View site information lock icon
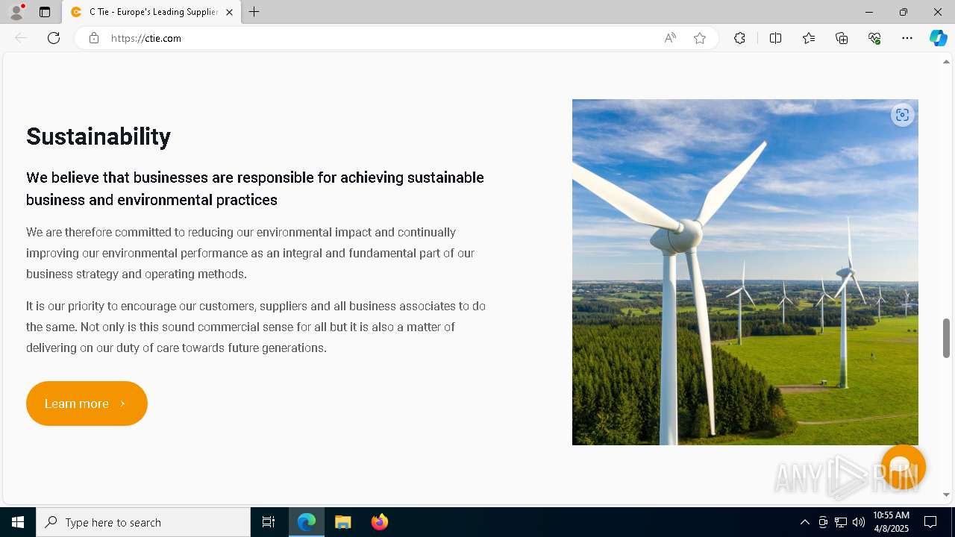The height and width of the screenshot is (537, 955). (x=94, y=38)
